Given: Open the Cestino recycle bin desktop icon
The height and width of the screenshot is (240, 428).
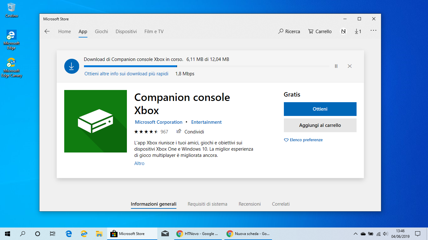Looking at the screenshot, I should (x=12, y=10).
